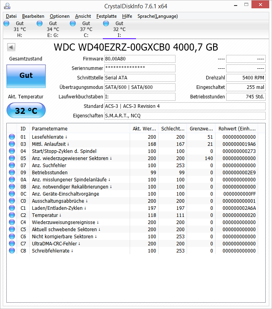Click status icon of wiederzugewiesener Sektoren row
Image resolution: width=272 pixels, height=309 pixels.
point(12,158)
